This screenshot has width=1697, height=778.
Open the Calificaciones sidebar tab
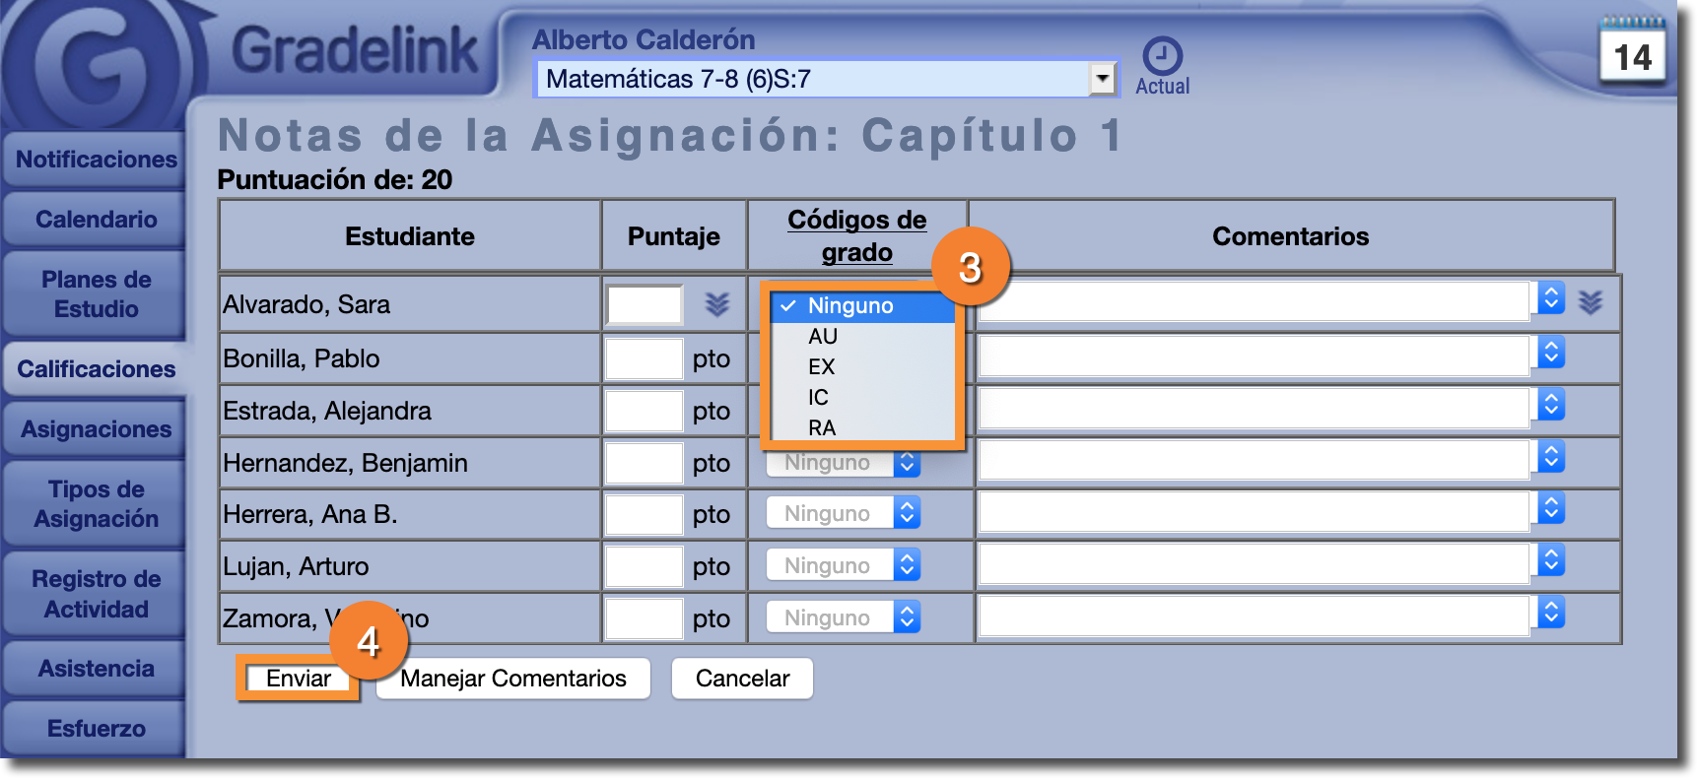point(96,369)
